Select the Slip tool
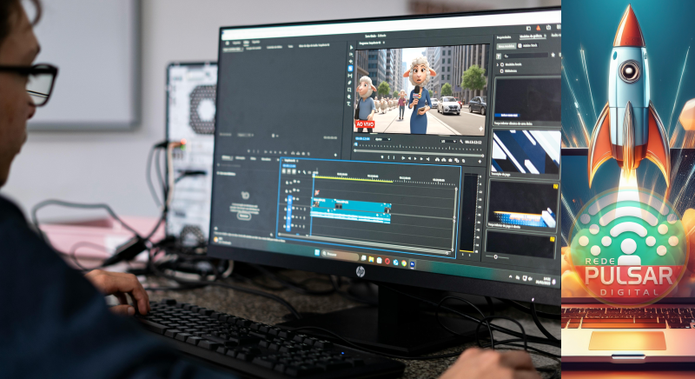The height and width of the screenshot is (379, 695). click(350, 76)
